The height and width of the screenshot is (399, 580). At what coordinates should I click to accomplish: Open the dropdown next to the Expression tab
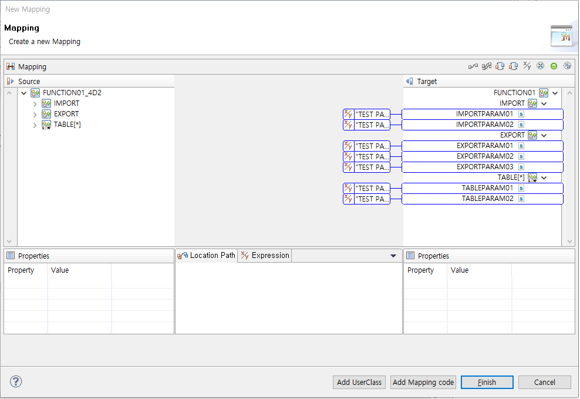[393, 255]
